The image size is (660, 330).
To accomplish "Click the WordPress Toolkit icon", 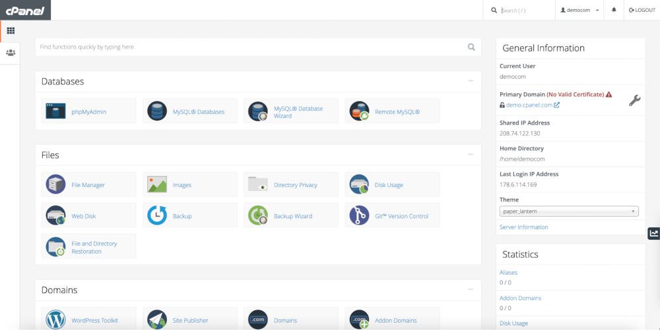I will [56, 320].
